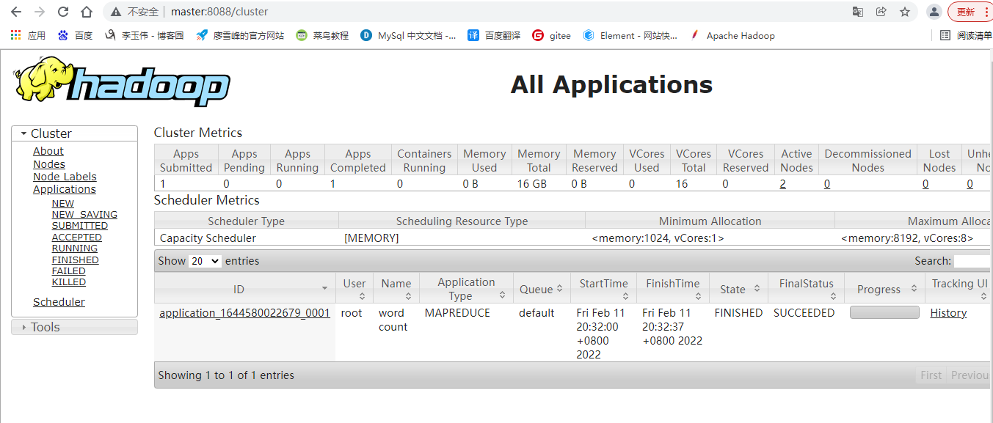Expand the Tools sidebar section

74,327
